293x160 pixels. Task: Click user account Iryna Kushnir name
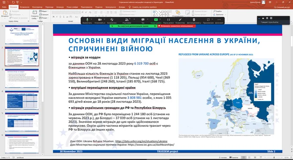pos(255,2)
